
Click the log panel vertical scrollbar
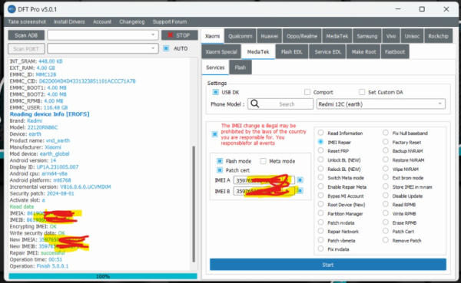coord(194,204)
